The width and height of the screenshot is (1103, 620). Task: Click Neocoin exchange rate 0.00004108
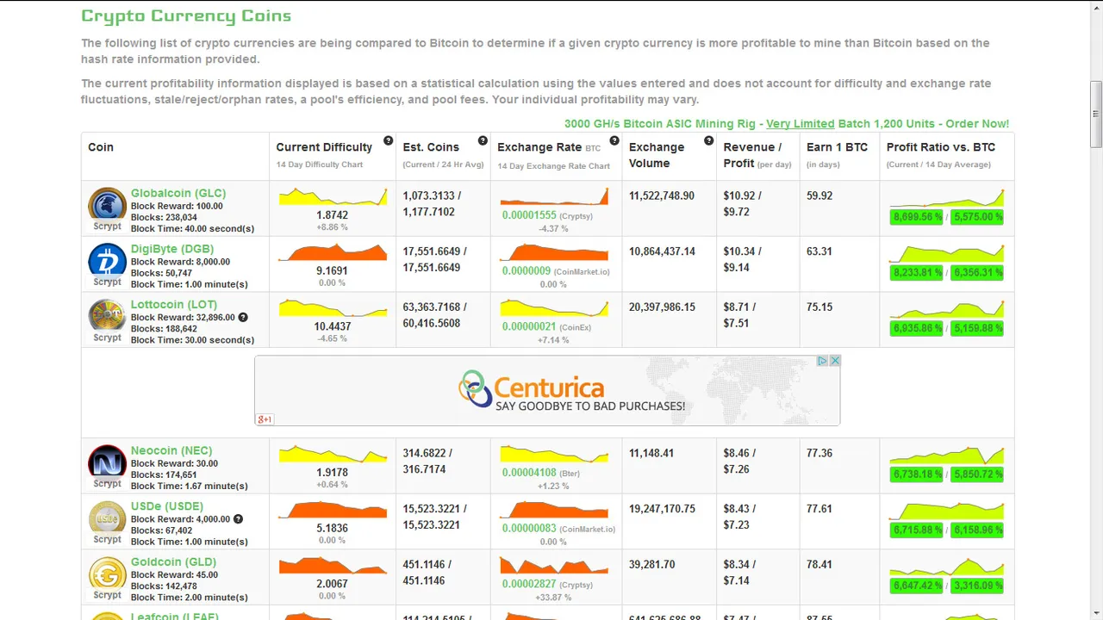(529, 473)
